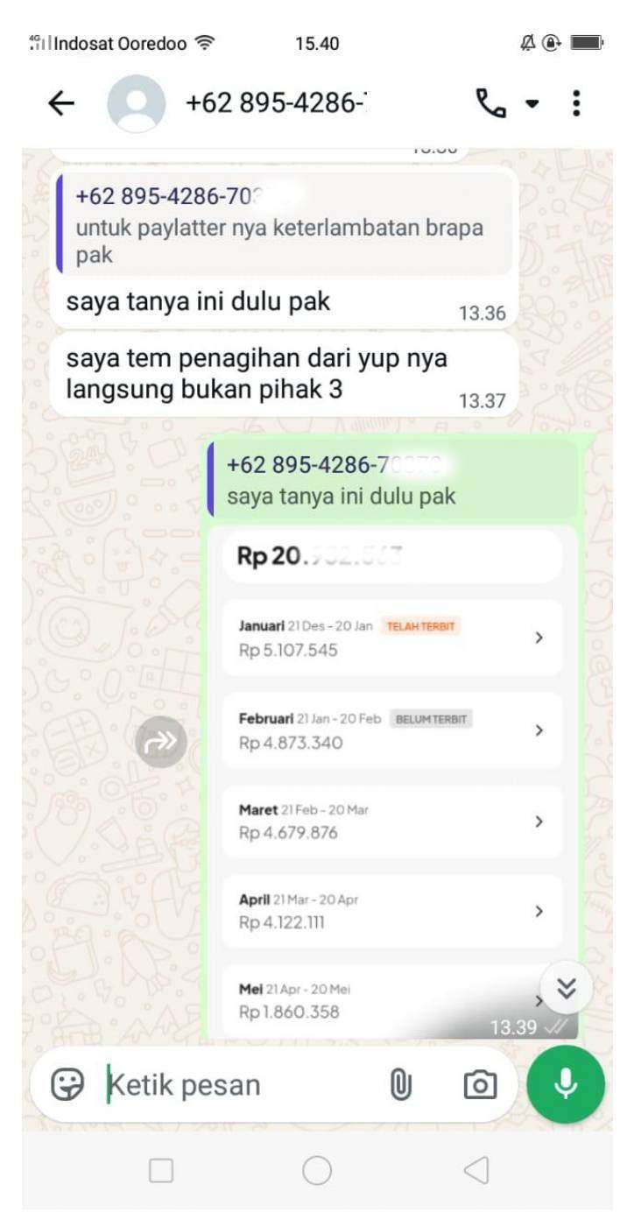634x1220 pixels.
Task: Expand the Januari bill row chevron
Action: (x=539, y=638)
